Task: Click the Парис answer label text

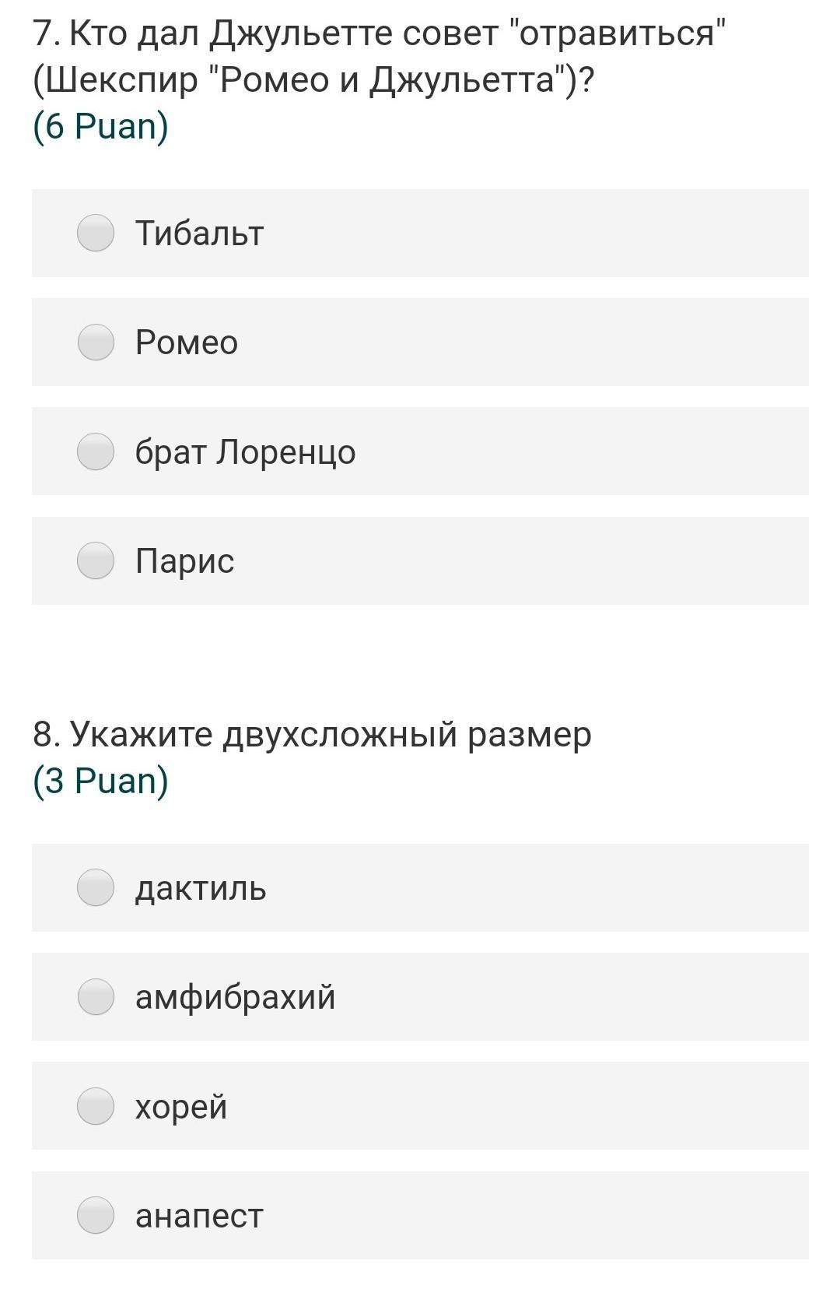Action: pos(184,561)
